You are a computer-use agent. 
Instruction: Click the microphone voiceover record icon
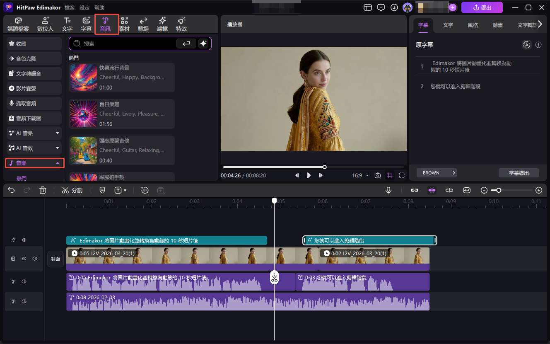pos(388,190)
